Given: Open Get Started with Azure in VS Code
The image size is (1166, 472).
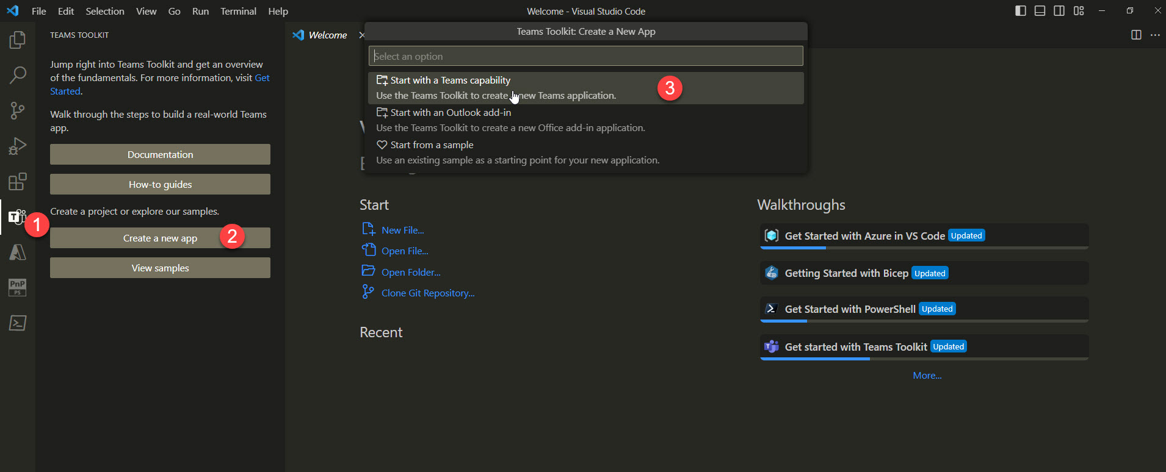Looking at the screenshot, I should point(924,235).
